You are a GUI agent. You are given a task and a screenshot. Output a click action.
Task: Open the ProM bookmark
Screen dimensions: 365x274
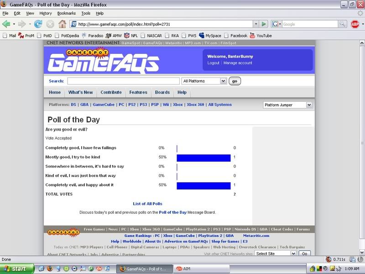click(x=26, y=36)
